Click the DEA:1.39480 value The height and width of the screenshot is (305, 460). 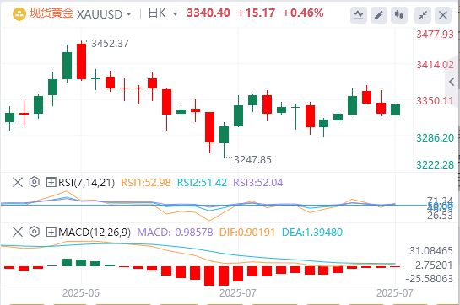(312, 233)
